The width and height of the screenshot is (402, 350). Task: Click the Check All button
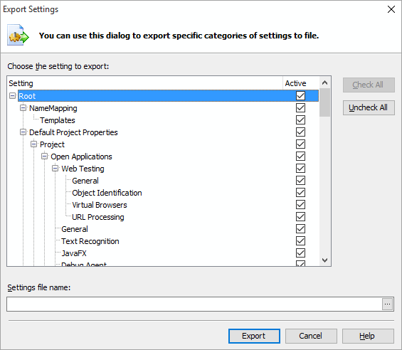pyautogui.click(x=369, y=85)
